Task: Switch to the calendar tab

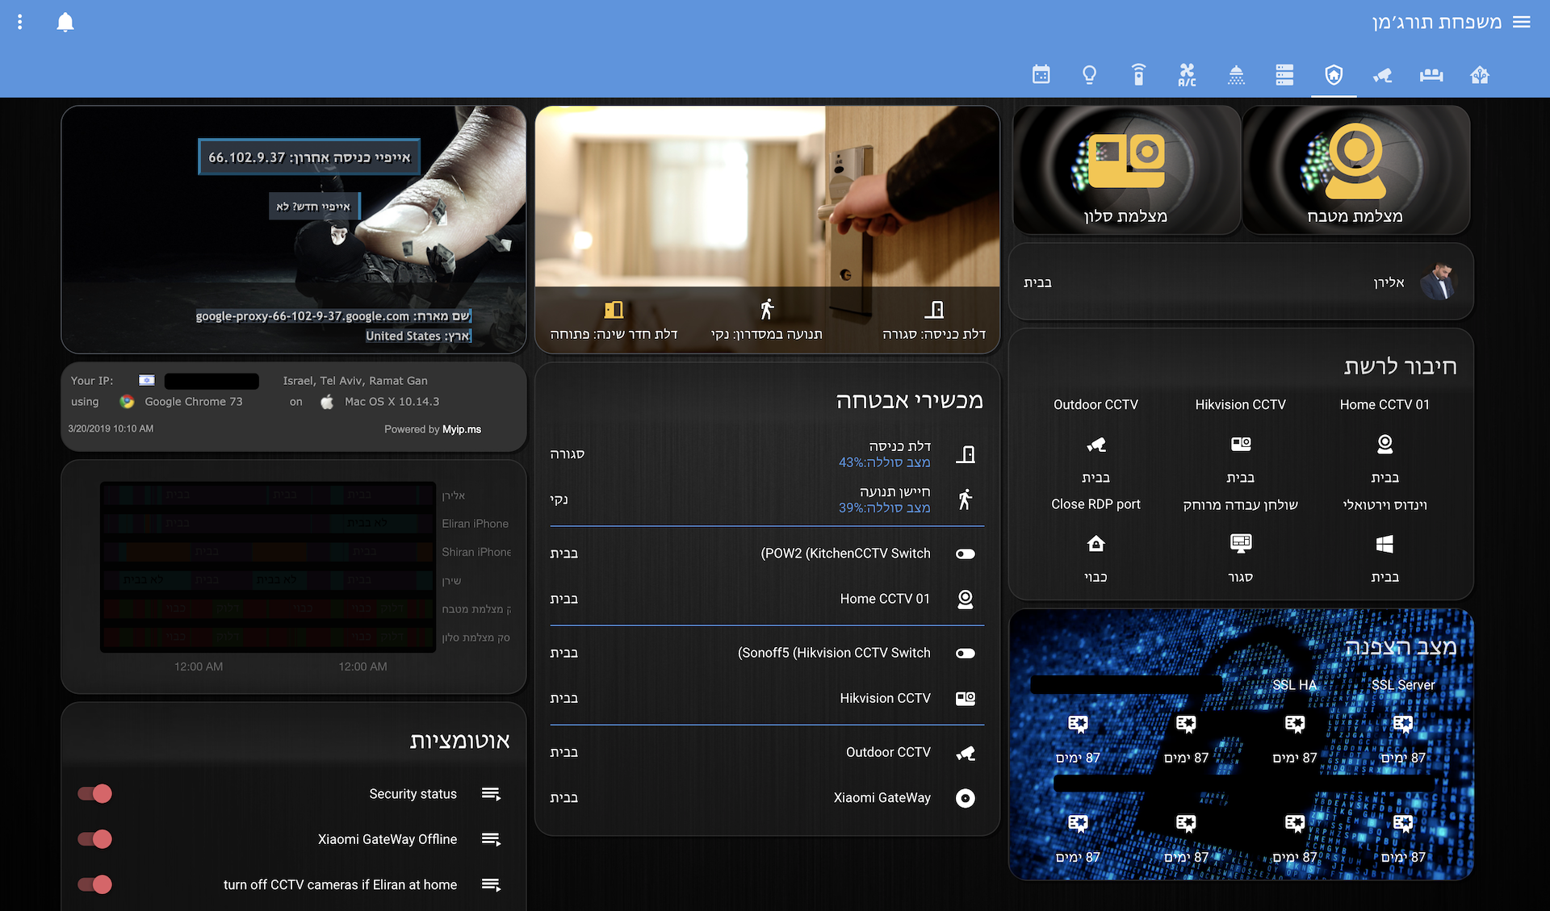Action: click(1041, 75)
